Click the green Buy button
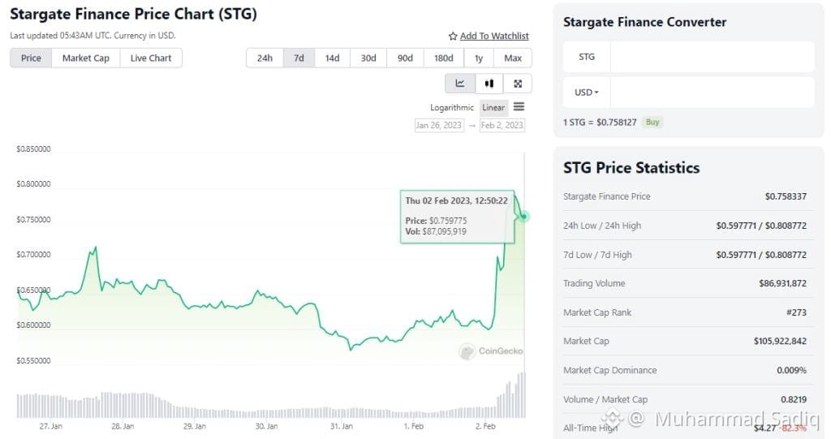831x439 pixels. tap(652, 122)
